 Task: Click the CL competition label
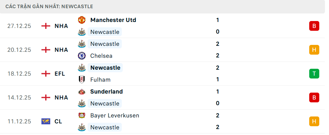coord(58,121)
